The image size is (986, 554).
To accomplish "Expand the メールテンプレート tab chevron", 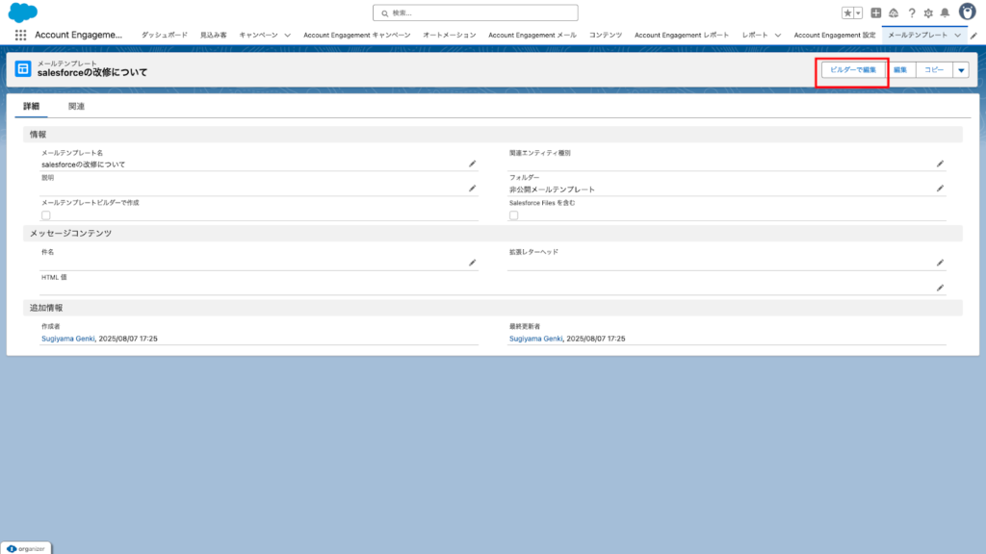I will 958,36.
